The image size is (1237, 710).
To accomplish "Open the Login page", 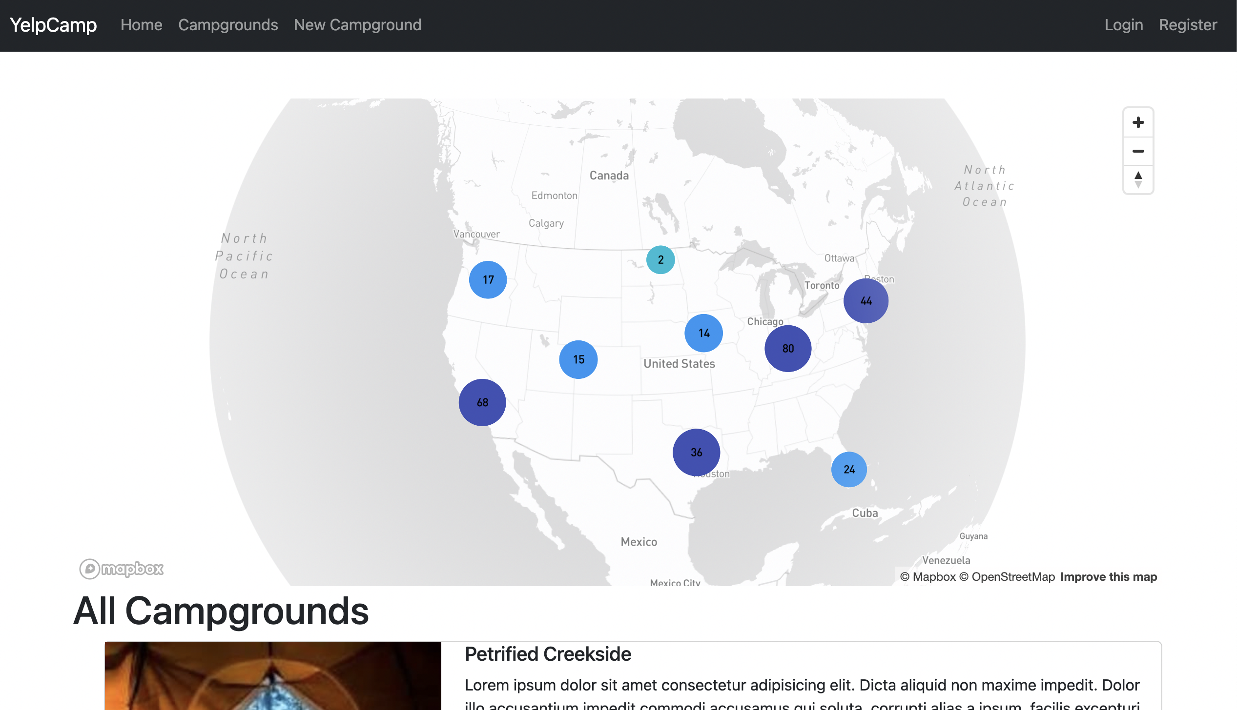I will coord(1124,25).
